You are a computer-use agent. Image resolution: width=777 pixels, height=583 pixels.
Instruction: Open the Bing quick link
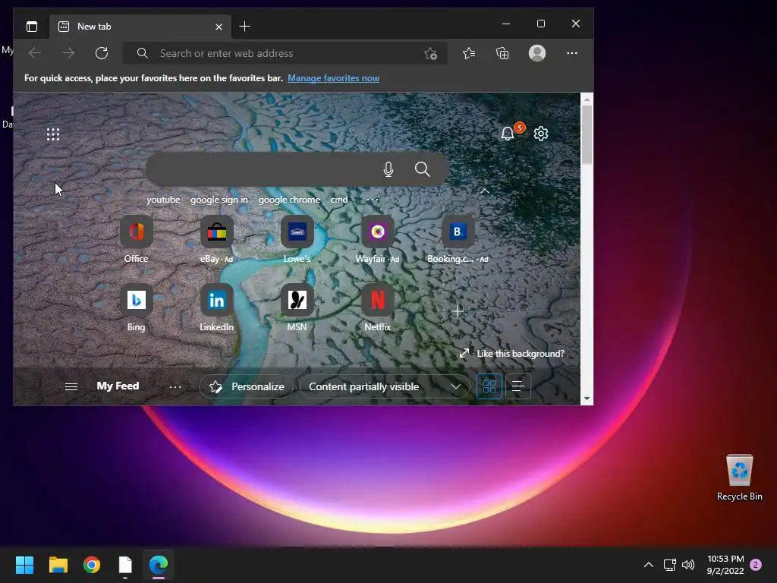click(x=137, y=308)
